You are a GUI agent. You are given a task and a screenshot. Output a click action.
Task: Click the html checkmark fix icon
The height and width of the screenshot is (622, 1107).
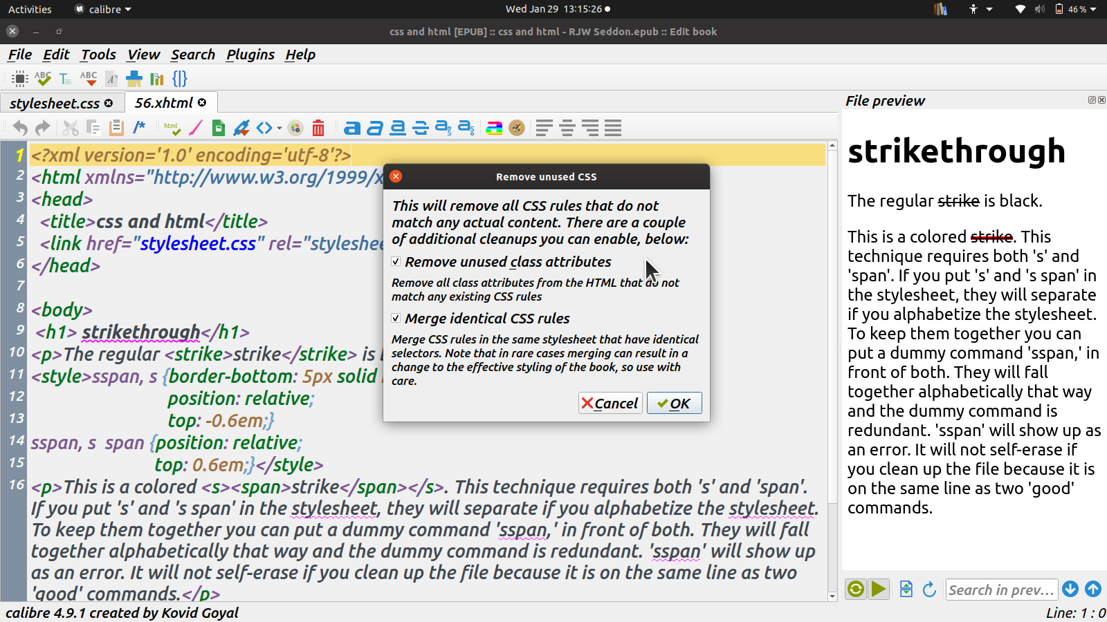[x=172, y=128]
